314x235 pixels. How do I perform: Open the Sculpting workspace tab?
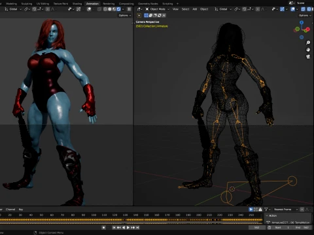point(27,4)
